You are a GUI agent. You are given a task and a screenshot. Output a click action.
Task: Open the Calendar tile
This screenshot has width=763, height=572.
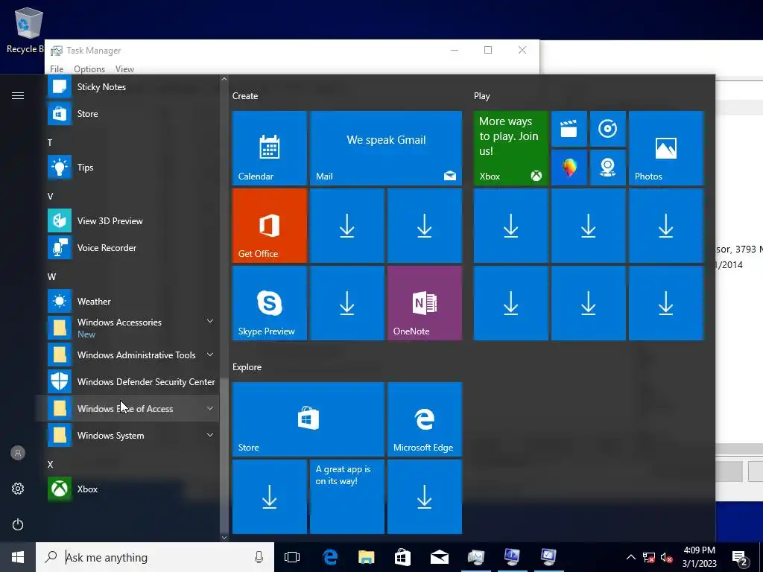(270, 148)
